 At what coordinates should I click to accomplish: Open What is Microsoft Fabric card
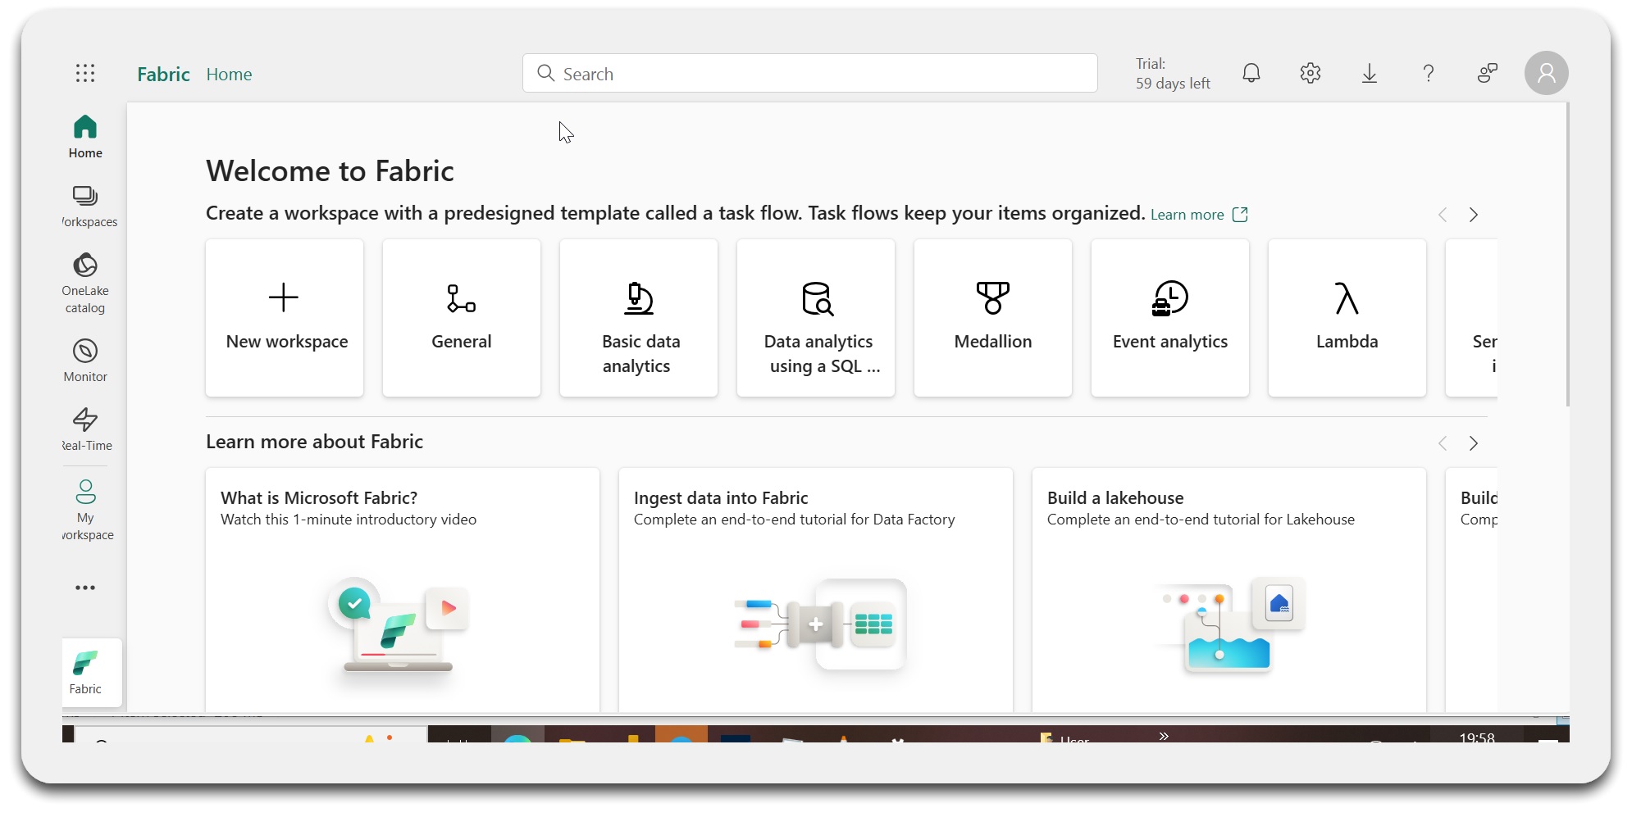click(x=403, y=590)
